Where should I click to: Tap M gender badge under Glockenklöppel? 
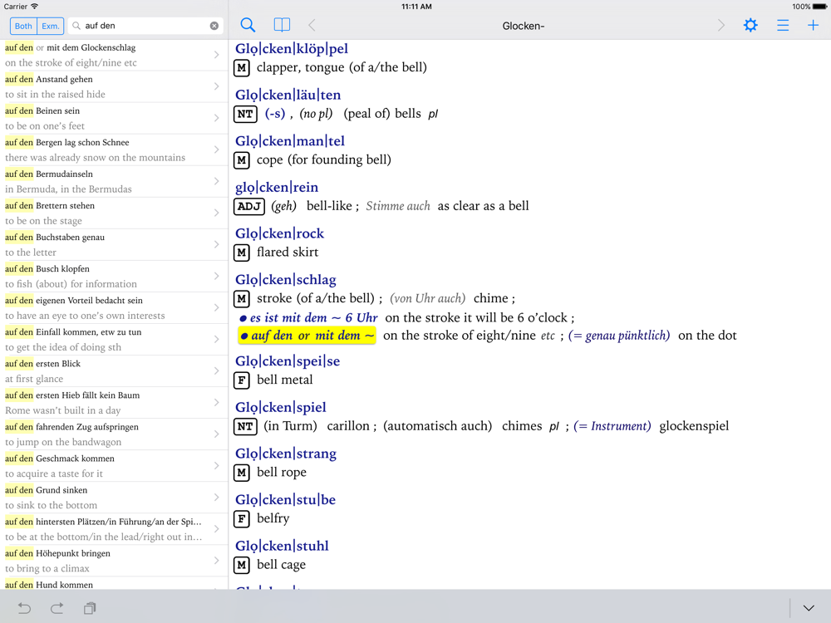(242, 68)
